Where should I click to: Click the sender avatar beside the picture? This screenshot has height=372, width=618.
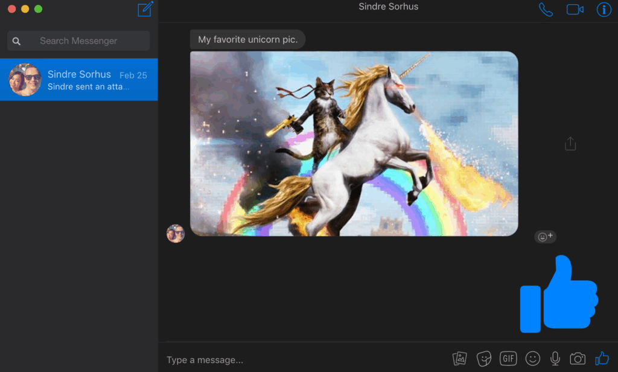coord(176,234)
